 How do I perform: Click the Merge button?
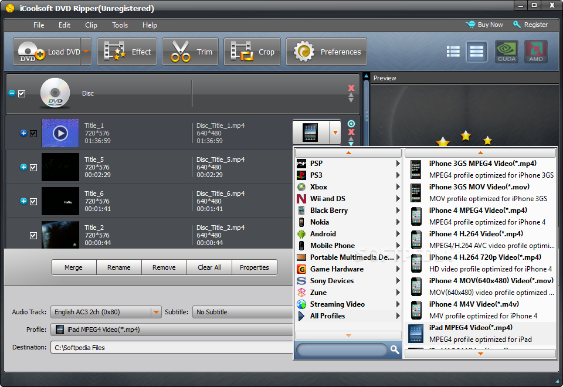point(74,267)
